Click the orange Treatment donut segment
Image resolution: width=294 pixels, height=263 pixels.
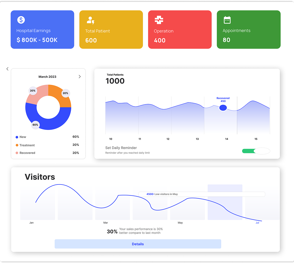60,96
